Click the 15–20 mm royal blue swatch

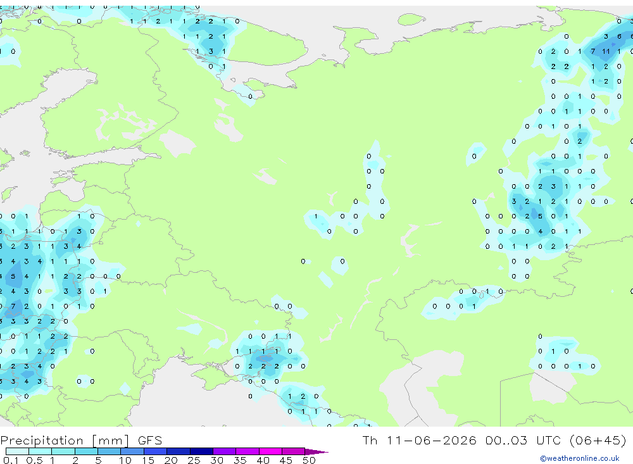click(x=156, y=451)
